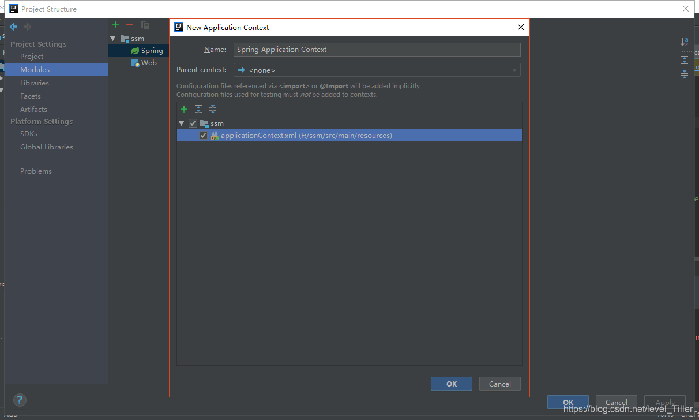Image resolution: width=699 pixels, height=420 pixels.
Task: Open Libraries under Project Settings
Action: point(35,82)
